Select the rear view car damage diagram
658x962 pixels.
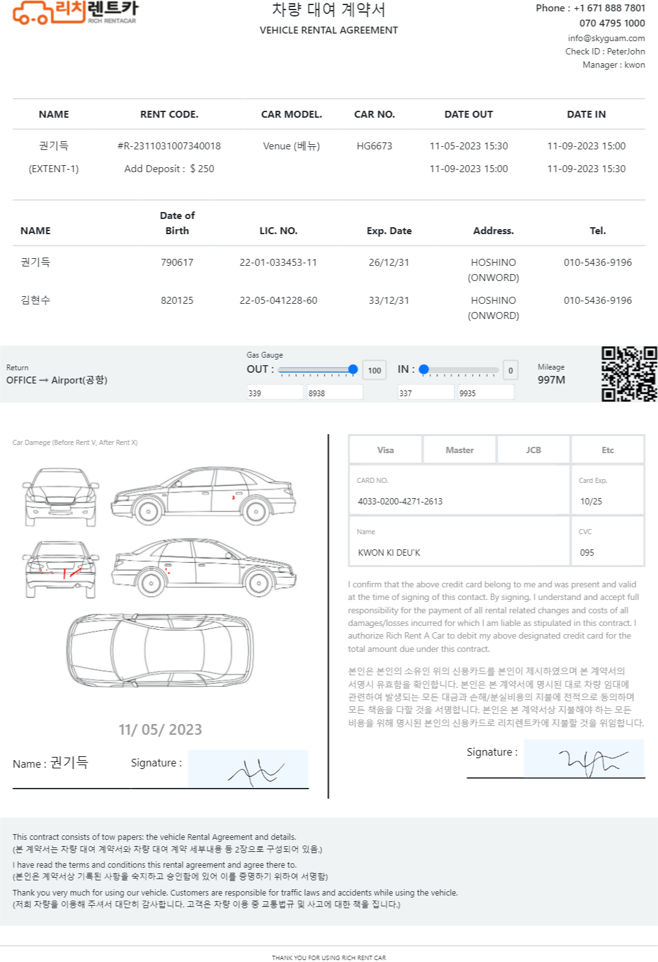tap(61, 568)
